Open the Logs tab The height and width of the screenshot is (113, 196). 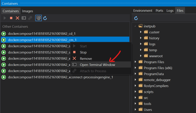click(x=170, y=11)
